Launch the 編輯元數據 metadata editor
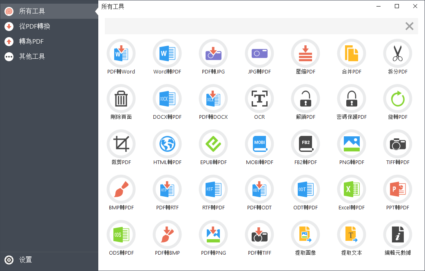 (398, 235)
